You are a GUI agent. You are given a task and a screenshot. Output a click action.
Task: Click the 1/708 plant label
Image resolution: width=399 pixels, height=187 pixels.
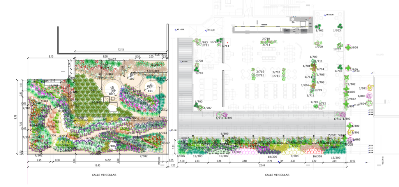click(x=199, y=61)
